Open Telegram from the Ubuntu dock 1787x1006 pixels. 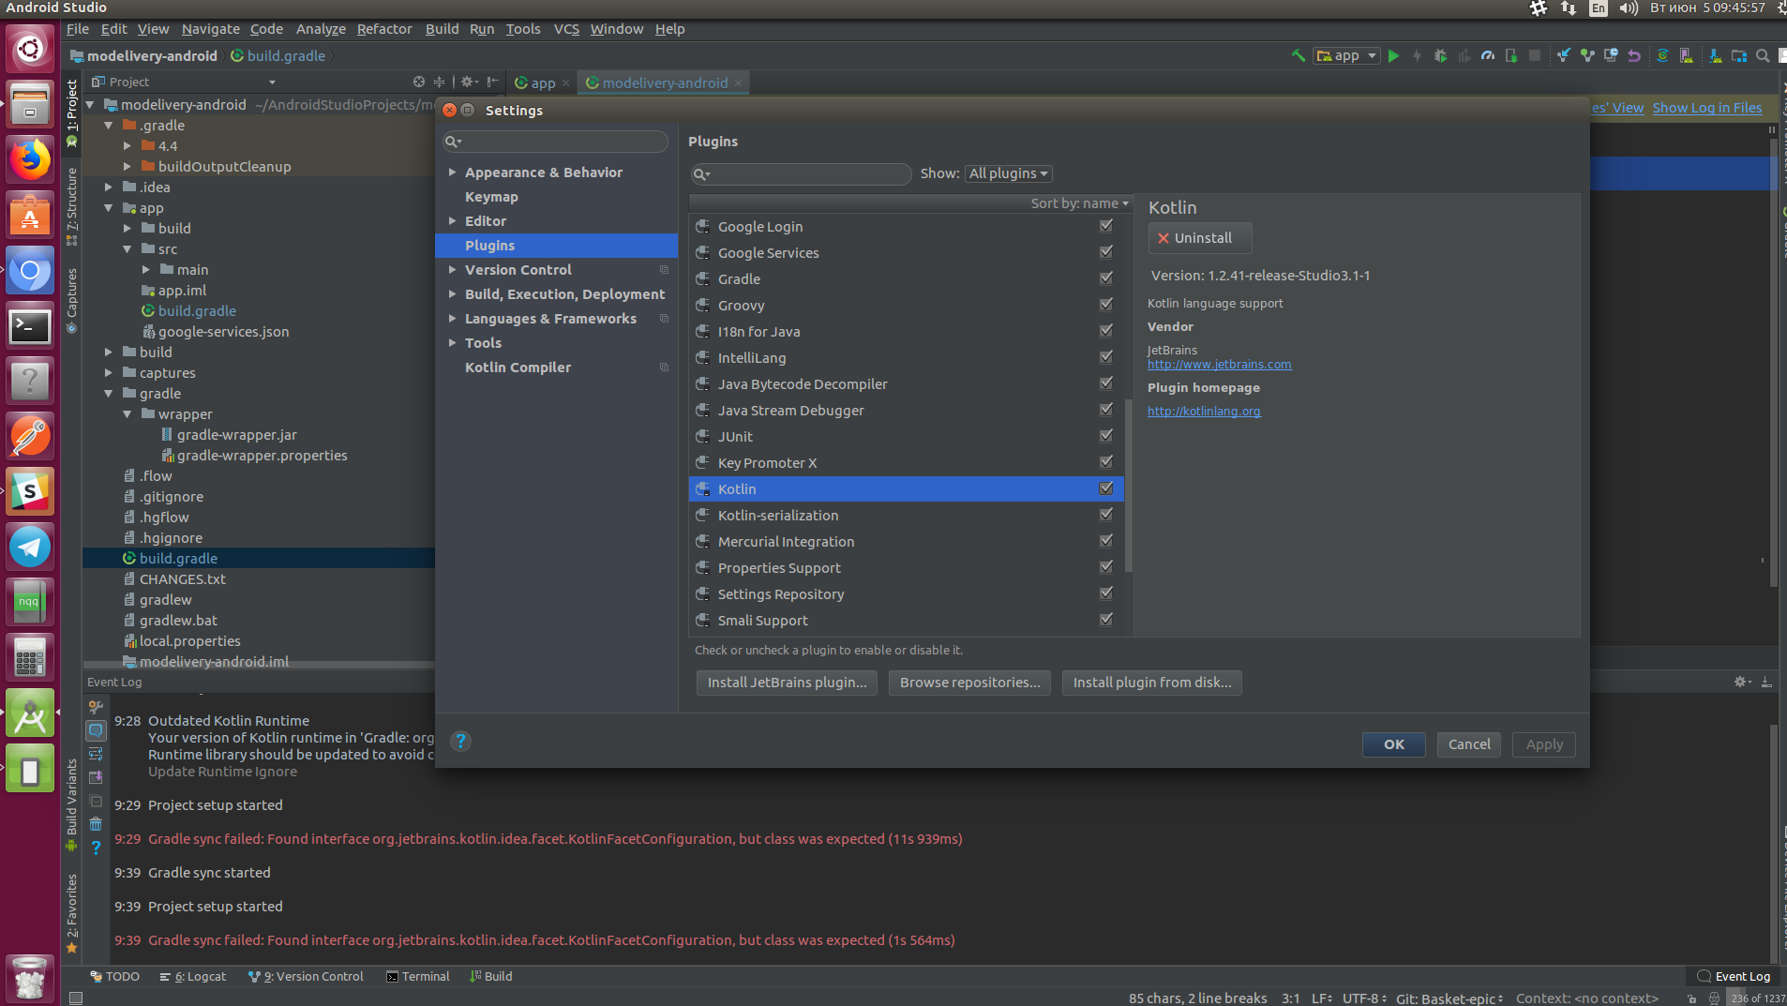click(30, 547)
